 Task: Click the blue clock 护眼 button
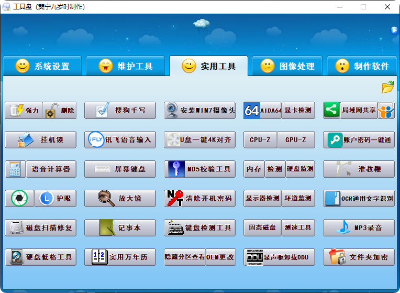pyautogui.click(x=55, y=198)
